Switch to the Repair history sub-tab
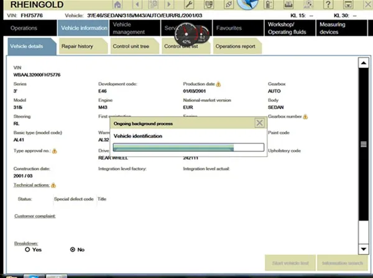This screenshot has height=278, width=373. [83, 47]
